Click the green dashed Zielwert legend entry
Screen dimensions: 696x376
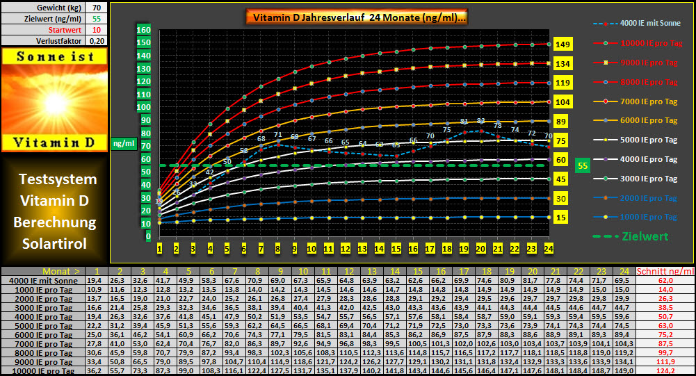click(x=636, y=236)
